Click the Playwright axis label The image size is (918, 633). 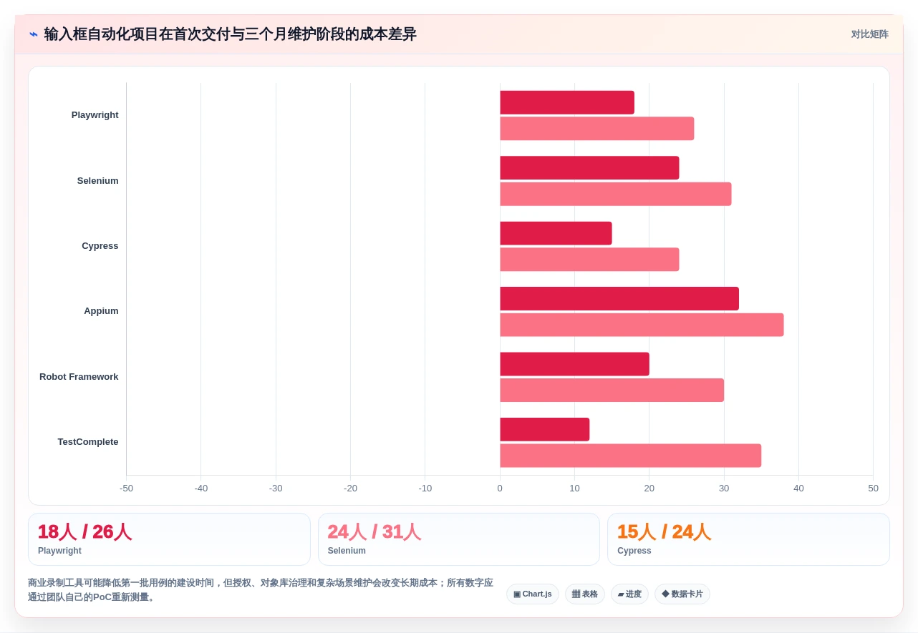click(95, 115)
